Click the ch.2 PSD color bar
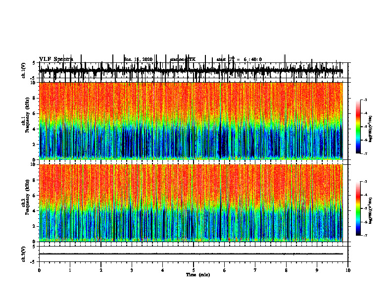This screenshot has width=392, height=303. [358, 208]
